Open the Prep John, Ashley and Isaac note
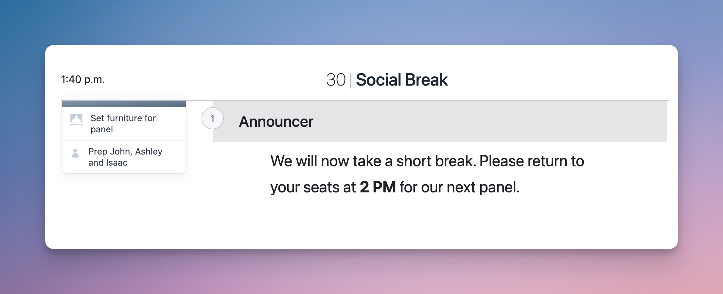The image size is (723, 294). (x=125, y=157)
